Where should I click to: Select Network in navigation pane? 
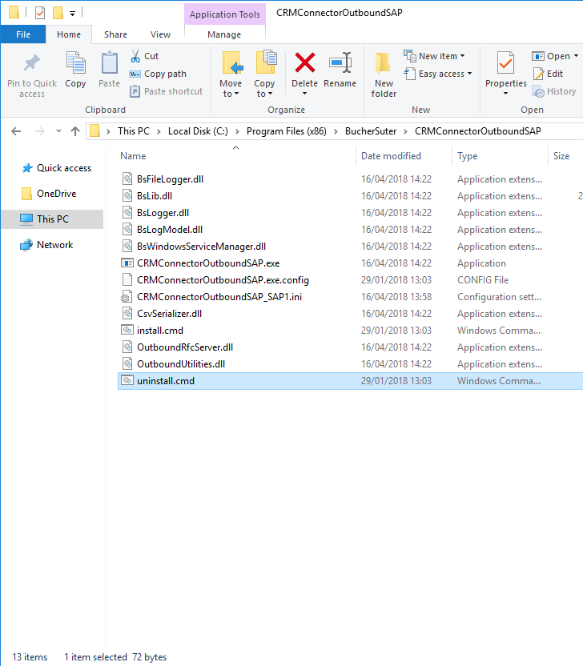(46, 245)
